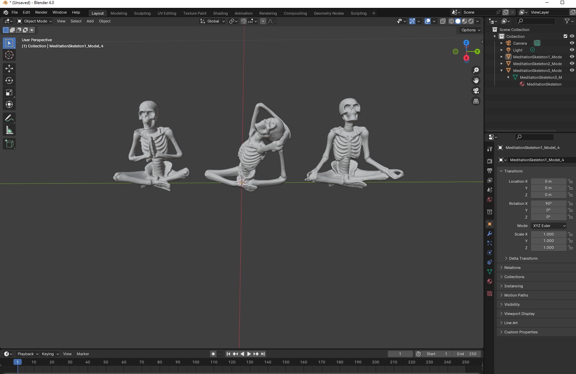Uncheck the Collection exclude checkbox
Image resolution: width=576 pixels, height=374 pixels.
click(x=565, y=36)
